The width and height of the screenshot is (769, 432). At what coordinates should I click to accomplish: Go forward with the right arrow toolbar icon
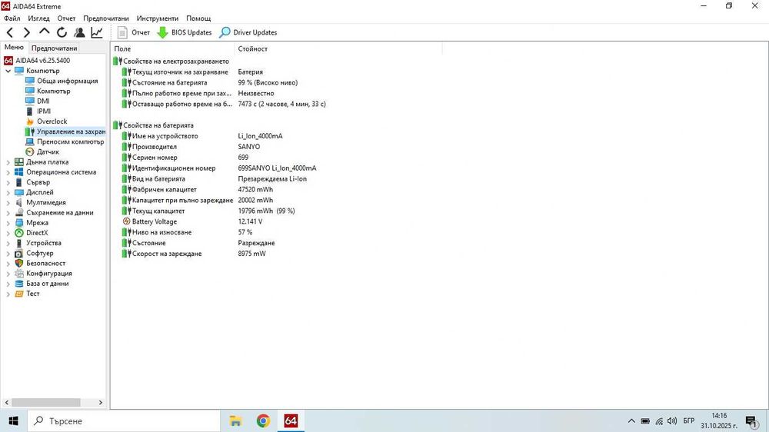point(27,32)
